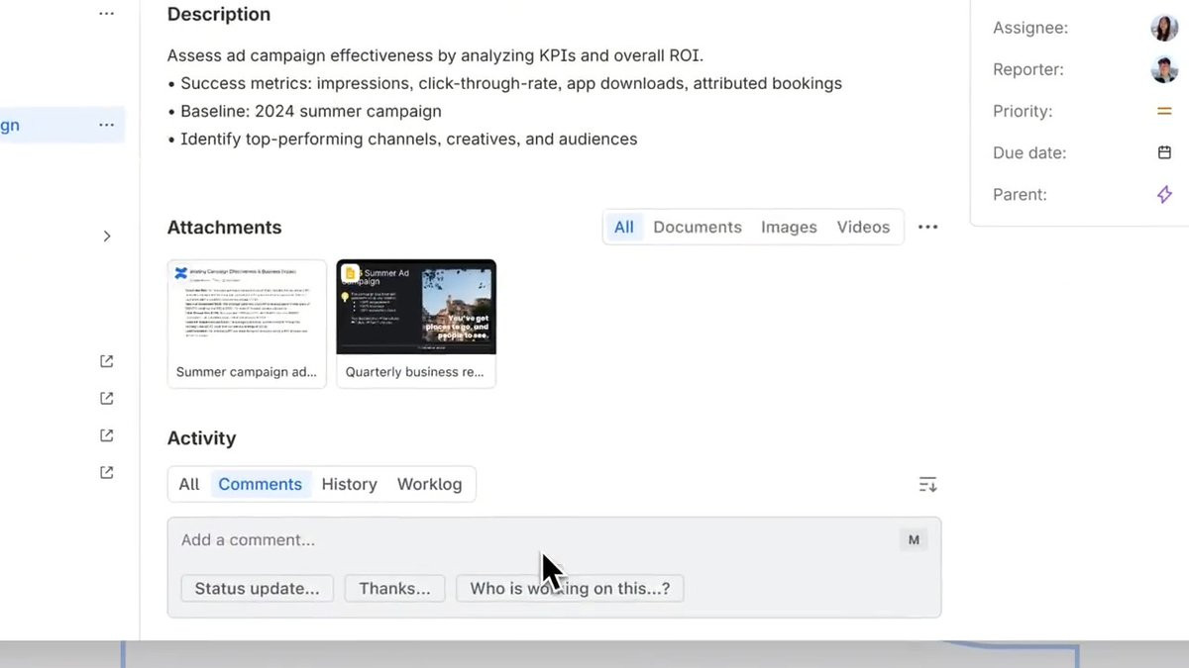Click the Parent label
This screenshot has width=1189, height=668.
pos(1020,194)
